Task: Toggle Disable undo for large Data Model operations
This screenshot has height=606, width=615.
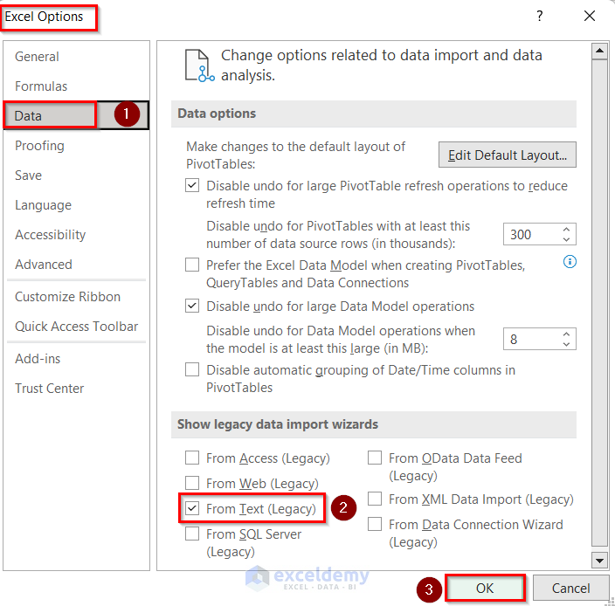Action: tap(192, 306)
